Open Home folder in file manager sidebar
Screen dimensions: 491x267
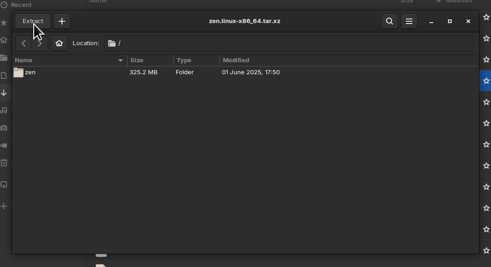pyautogui.click(x=4, y=40)
